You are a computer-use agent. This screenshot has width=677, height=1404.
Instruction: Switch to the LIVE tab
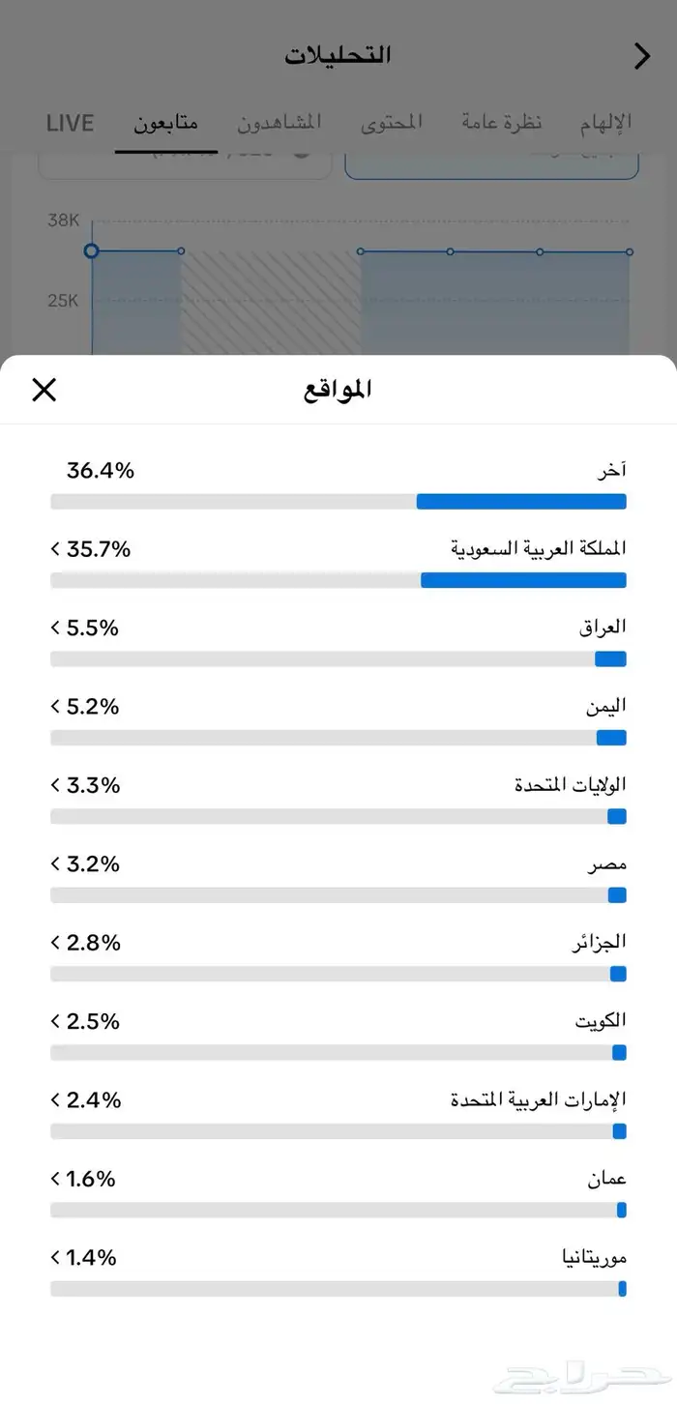pyautogui.click(x=69, y=123)
